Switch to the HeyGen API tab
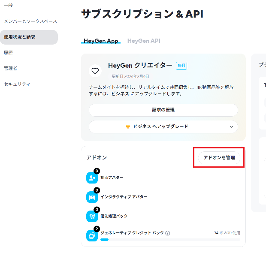 [x=144, y=41]
